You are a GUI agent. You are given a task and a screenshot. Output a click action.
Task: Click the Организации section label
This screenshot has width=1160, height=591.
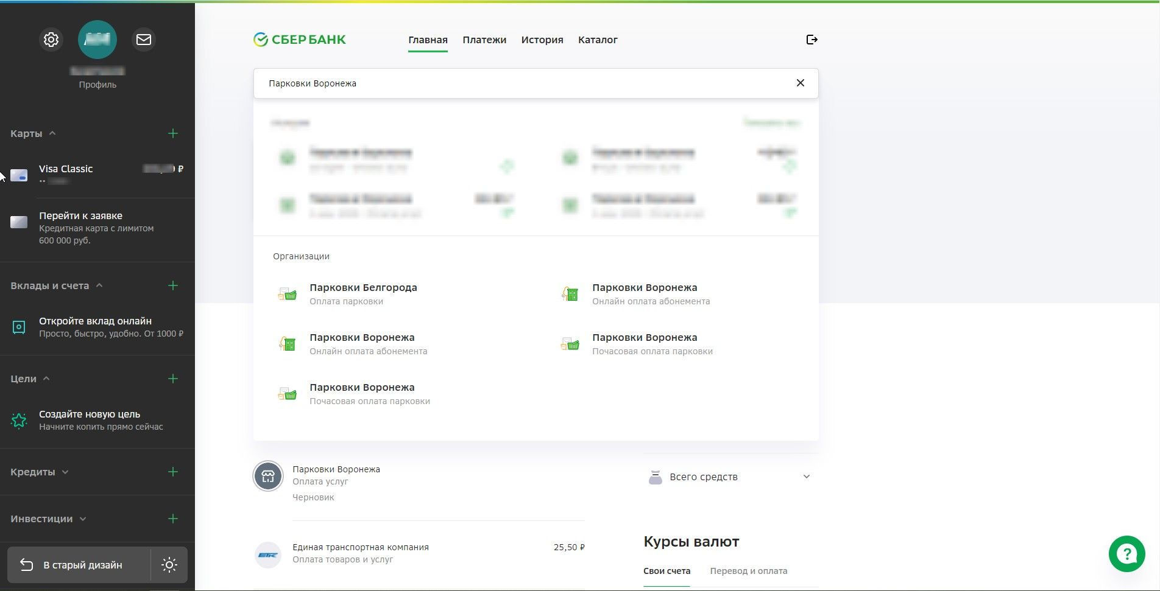301,256
